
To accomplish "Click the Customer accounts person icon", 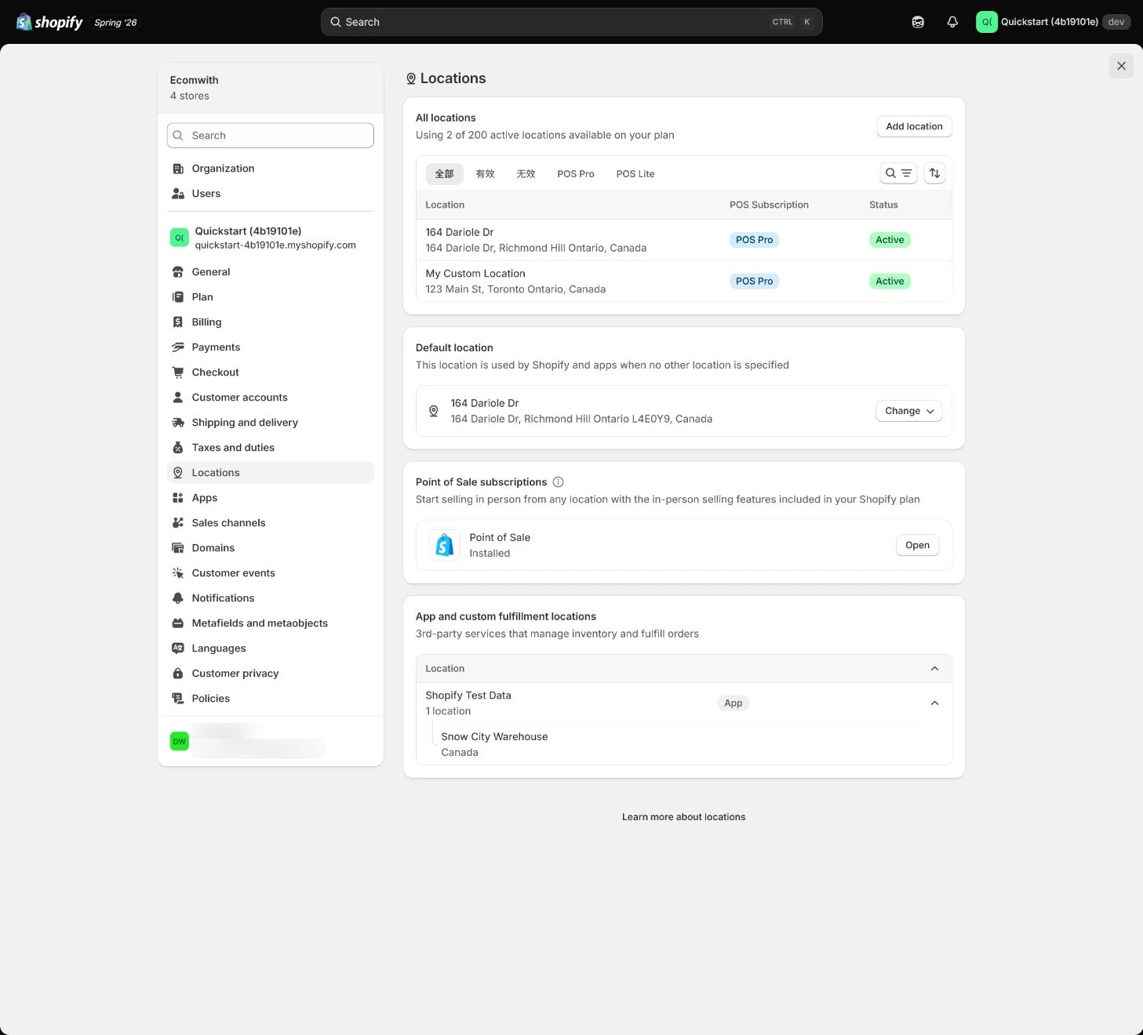I will (178, 398).
